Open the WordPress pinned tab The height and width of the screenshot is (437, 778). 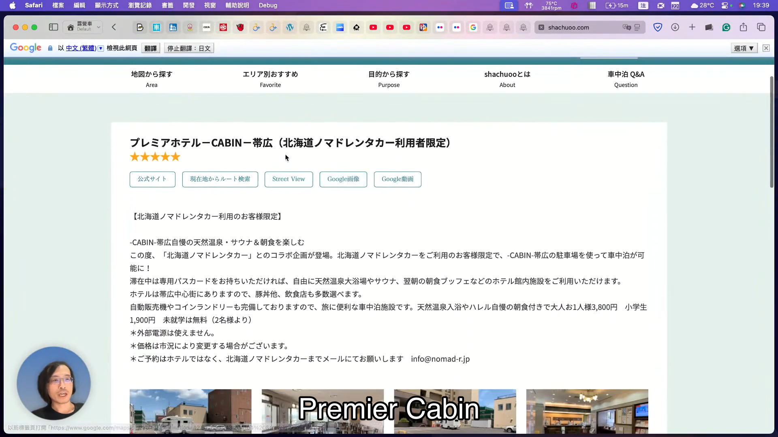[x=290, y=27]
